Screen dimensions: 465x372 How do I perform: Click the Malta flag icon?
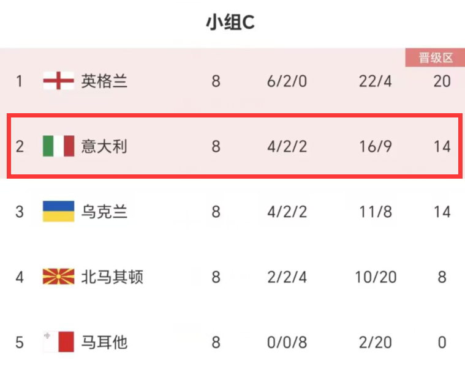pyautogui.click(x=58, y=342)
